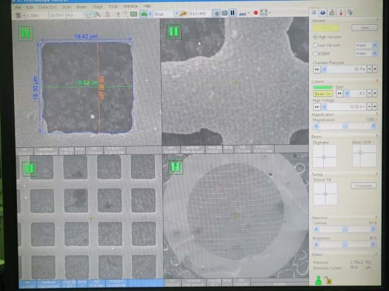This screenshot has width=389, height=291.
Task: Open the bar-chart processing page tab
Action: (x=332, y=12)
